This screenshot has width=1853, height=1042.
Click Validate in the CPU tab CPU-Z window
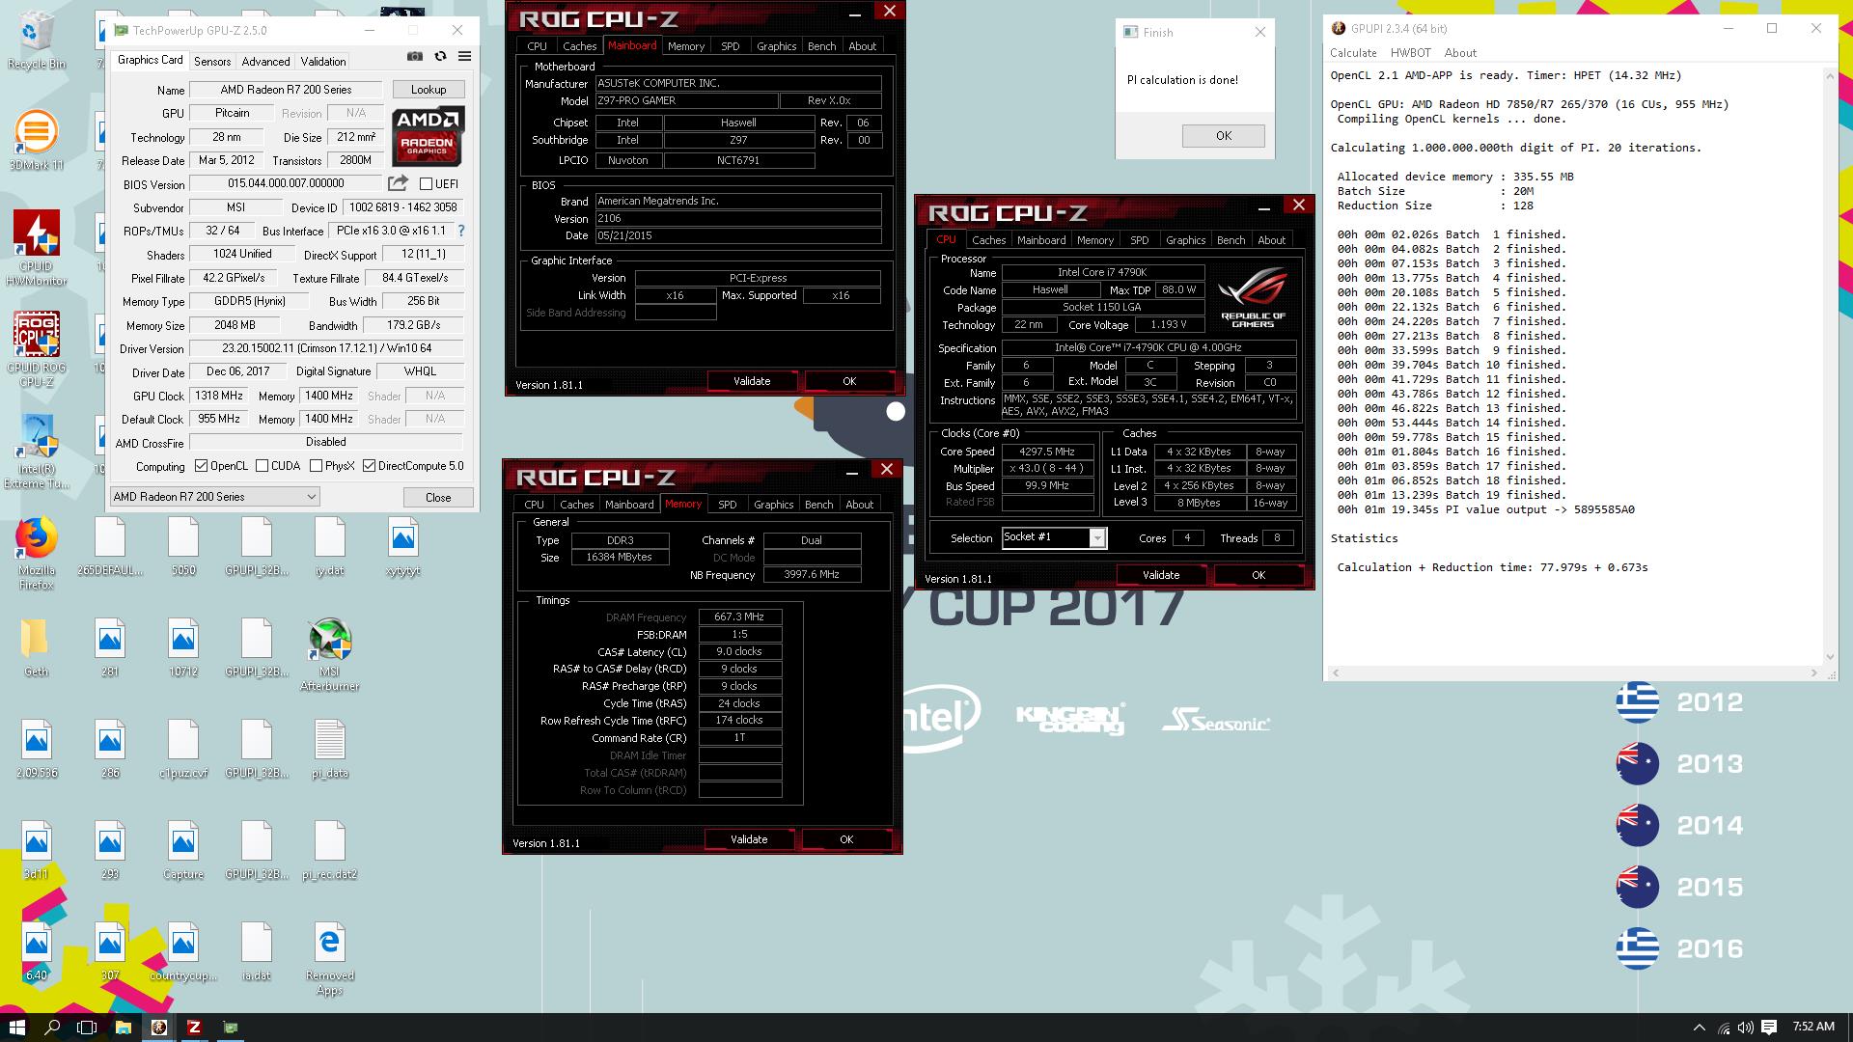(x=1161, y=575)
